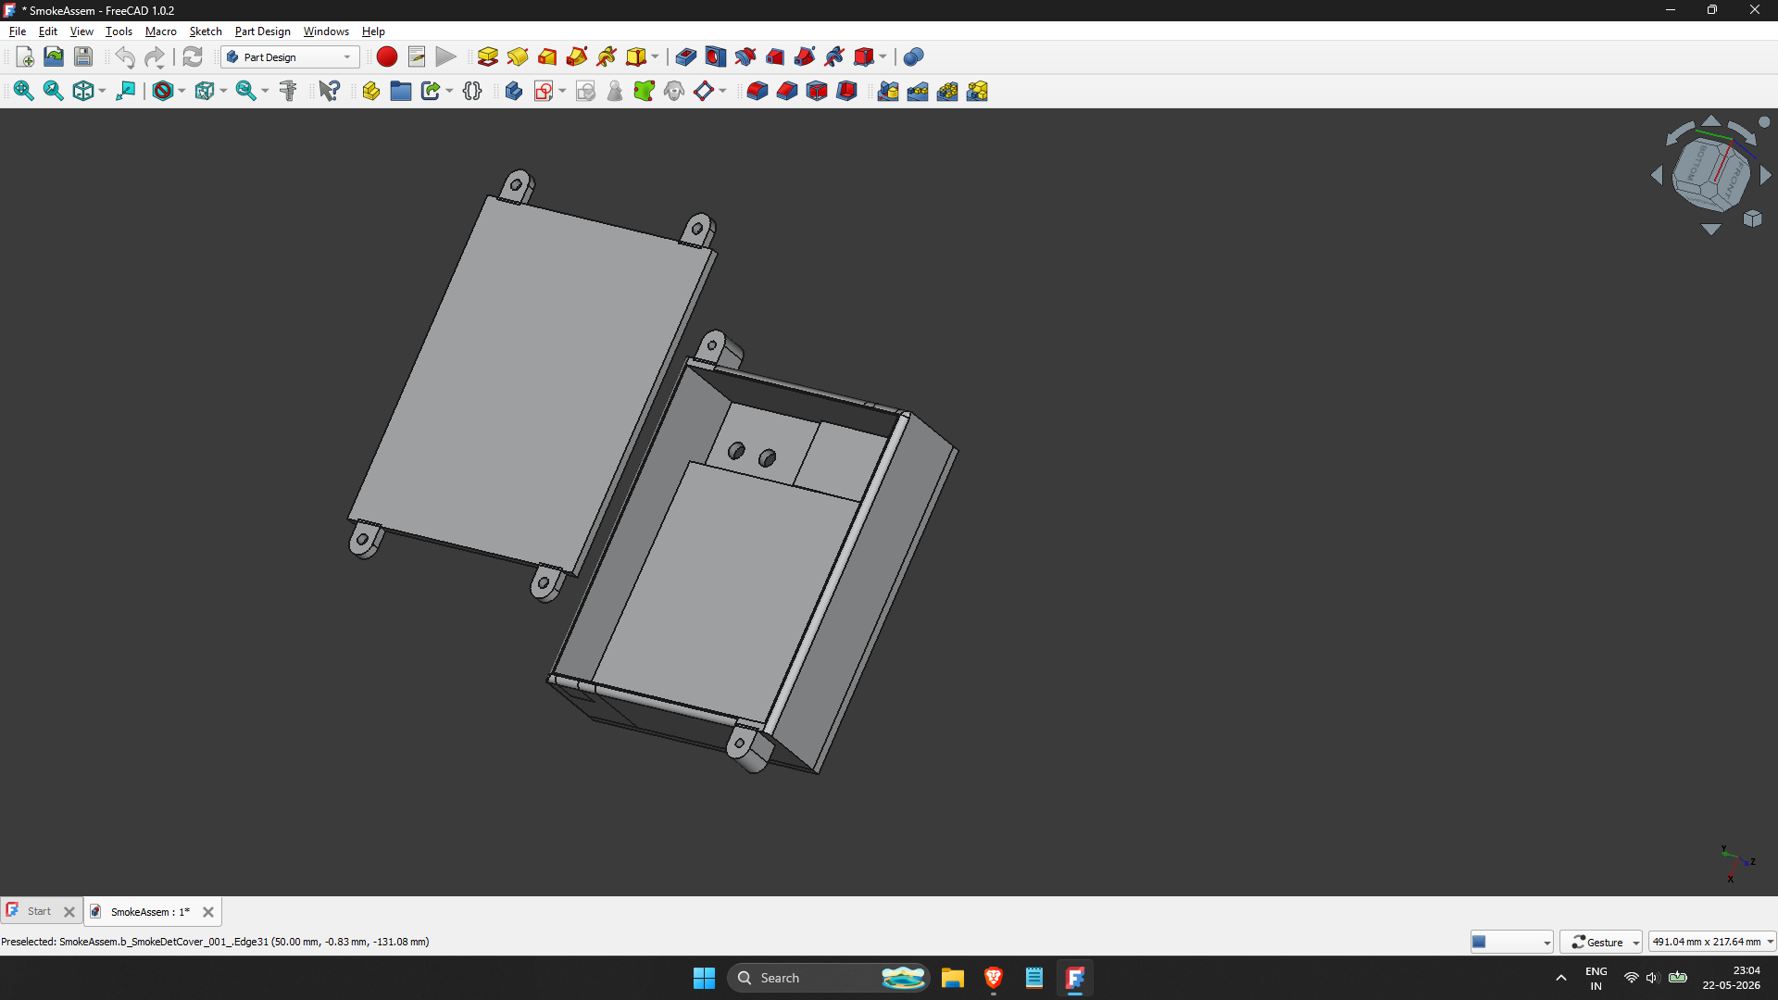Fit all content to the view
This screenshot has height=1000, width=1778.
click(24, 91)
